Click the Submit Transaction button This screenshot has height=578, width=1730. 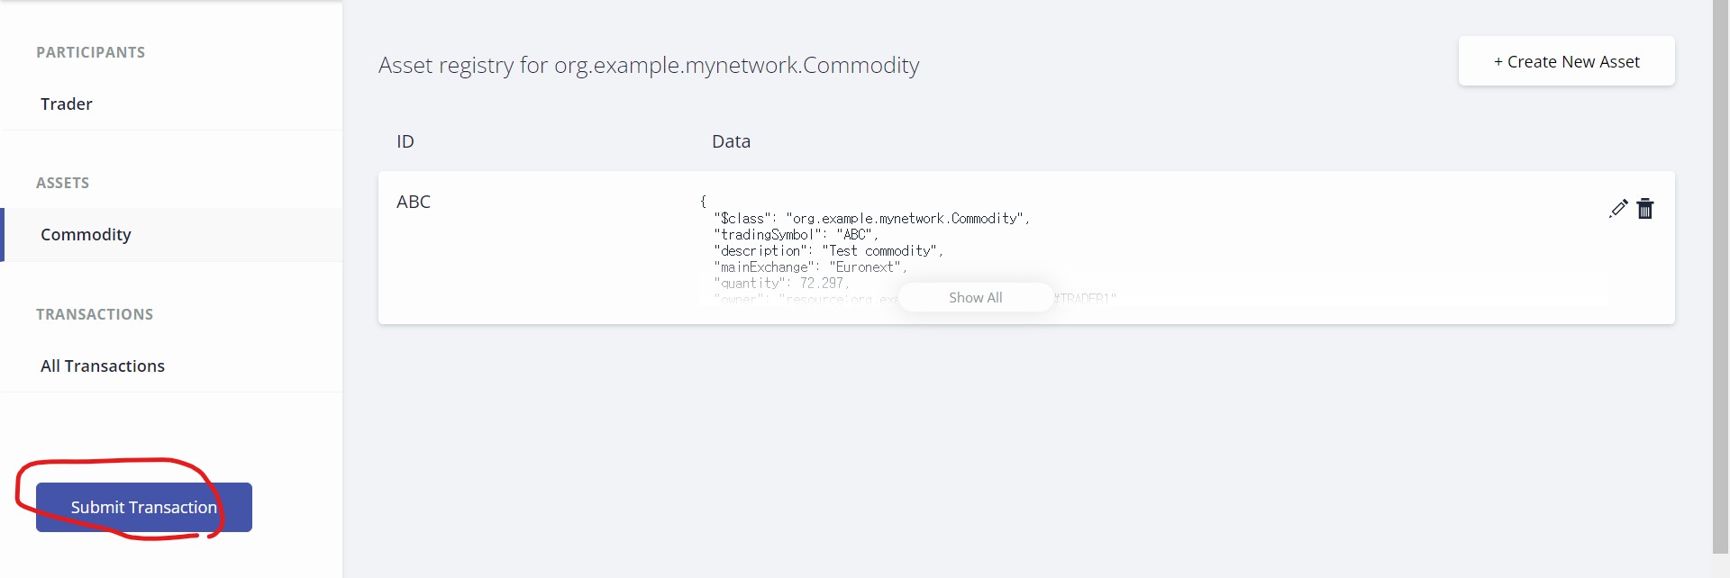point(144,507)
